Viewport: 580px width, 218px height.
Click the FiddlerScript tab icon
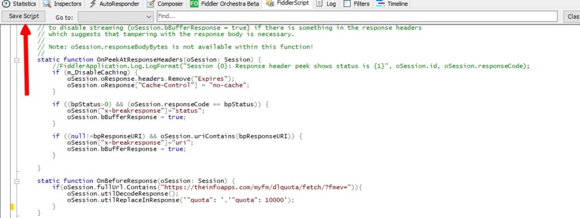pos(270,3)
